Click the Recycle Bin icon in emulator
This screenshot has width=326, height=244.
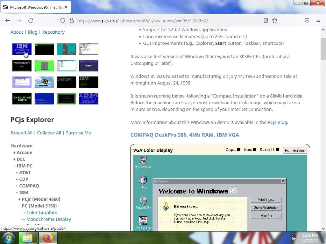click(x=143, y=202)
